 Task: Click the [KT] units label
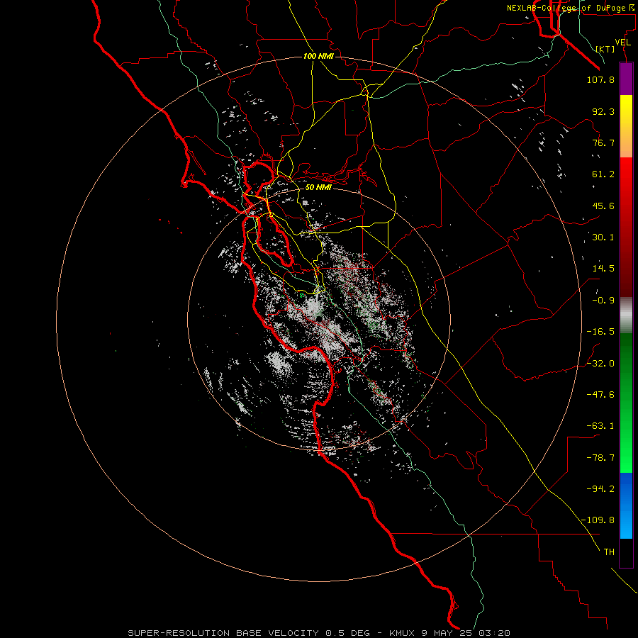(605, 49)
